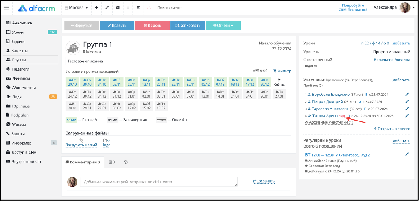
Task: Click the user avatar photo in header
Action: click(404, 7)
